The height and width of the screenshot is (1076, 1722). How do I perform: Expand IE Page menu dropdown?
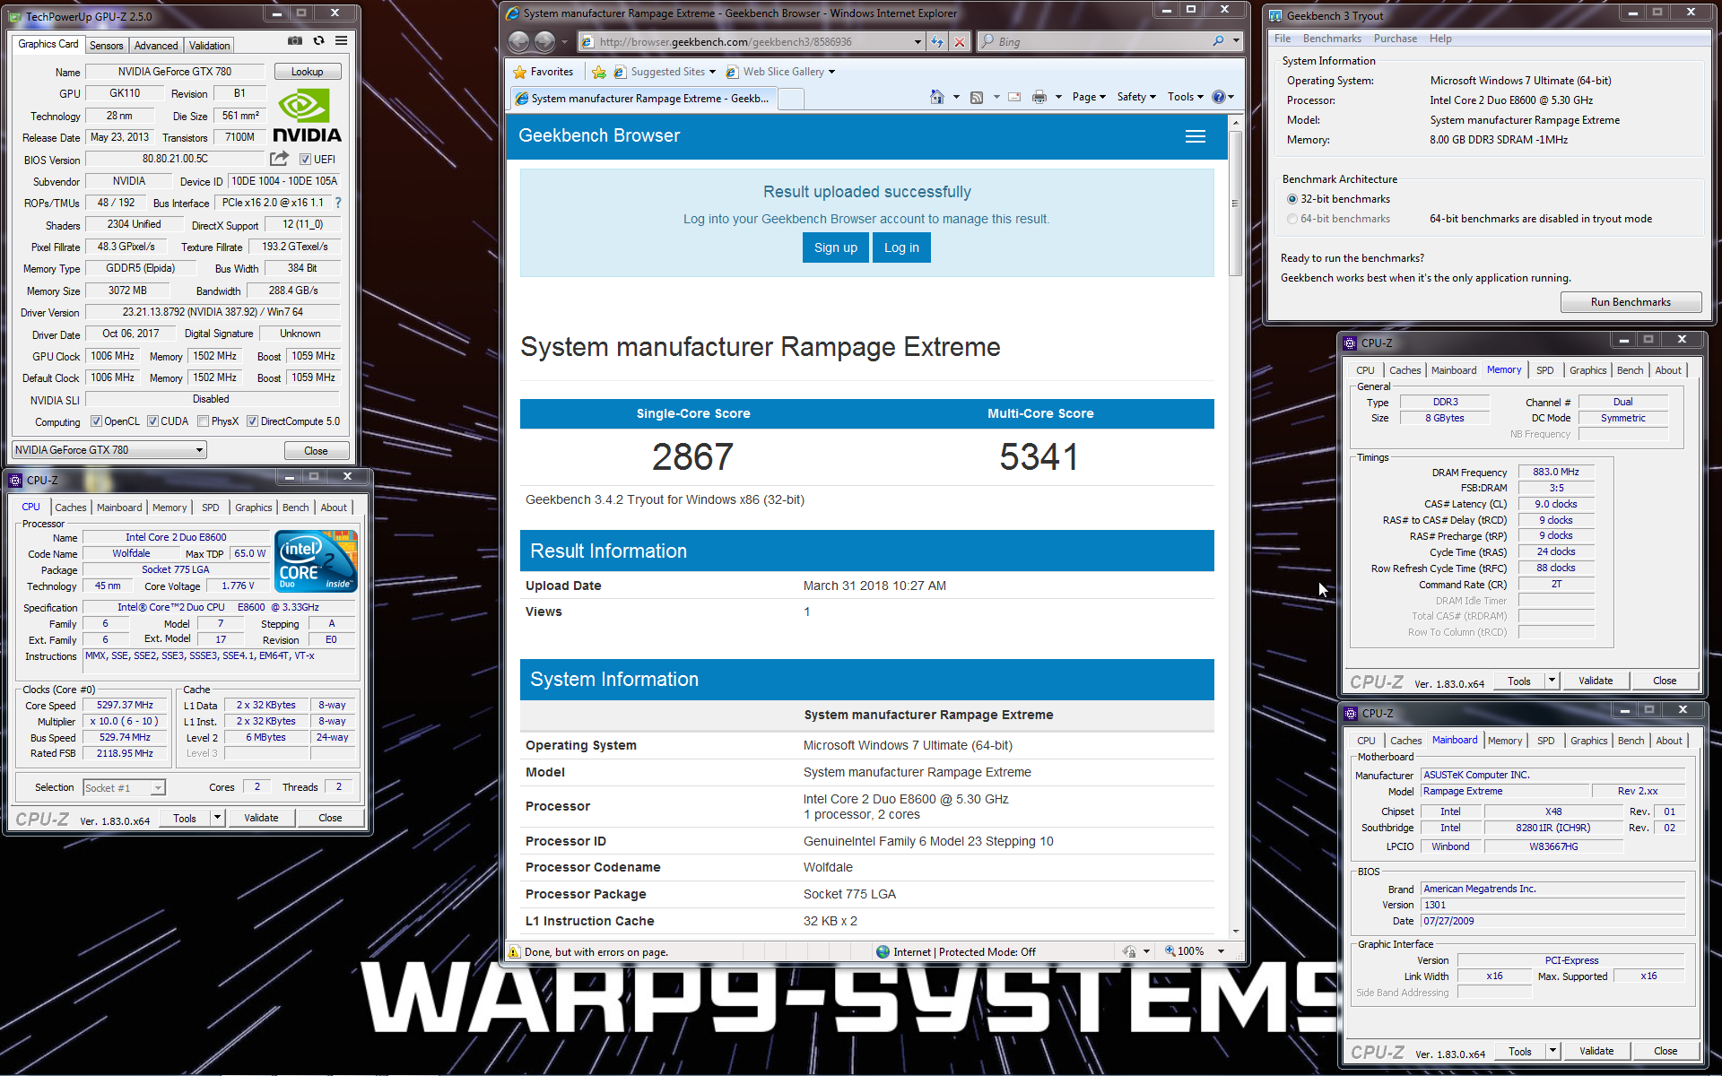coord(1089,97)
